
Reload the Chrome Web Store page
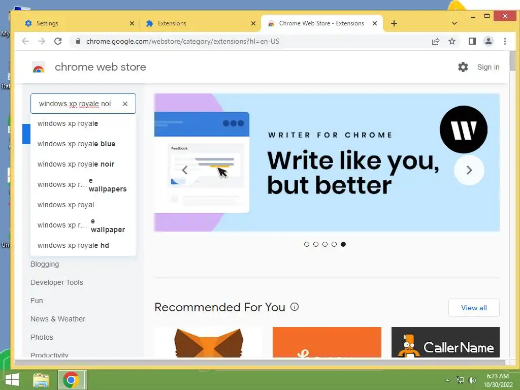click(x=58, y=41)
